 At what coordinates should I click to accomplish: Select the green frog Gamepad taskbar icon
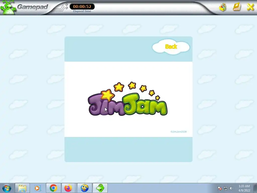pyautogui.click(x=100, y=188)
